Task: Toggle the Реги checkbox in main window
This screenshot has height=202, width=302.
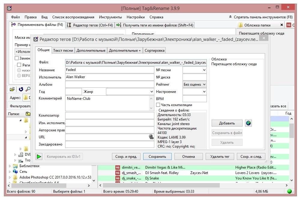Action: point(19,65)
